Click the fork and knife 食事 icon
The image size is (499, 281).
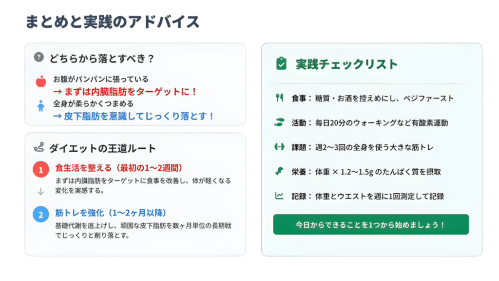pyautogui.click(x=279, y=98)
